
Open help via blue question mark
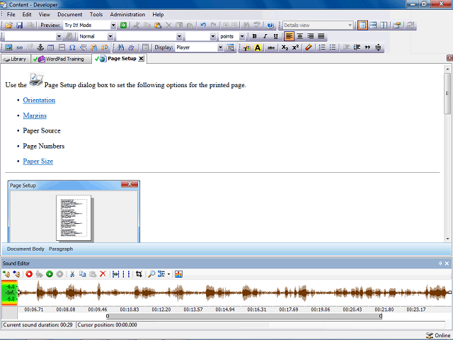270,25
